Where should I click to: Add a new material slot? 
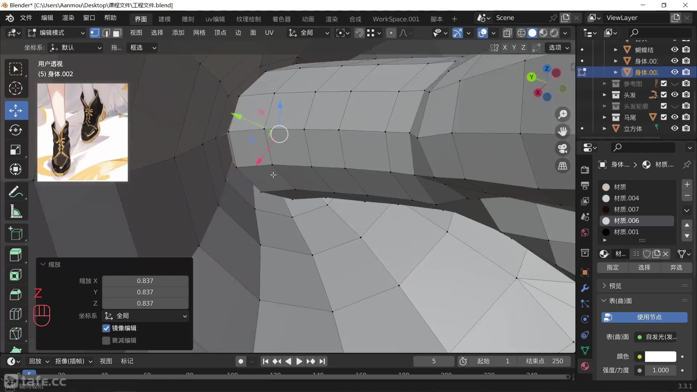[x=687, y=184]
